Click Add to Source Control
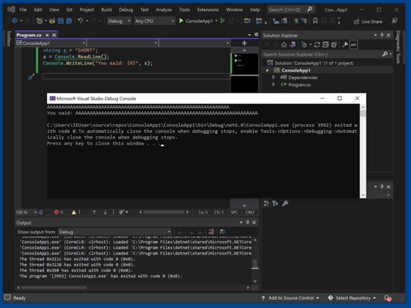This screenshot has height=308, width=411. (290, 298)
